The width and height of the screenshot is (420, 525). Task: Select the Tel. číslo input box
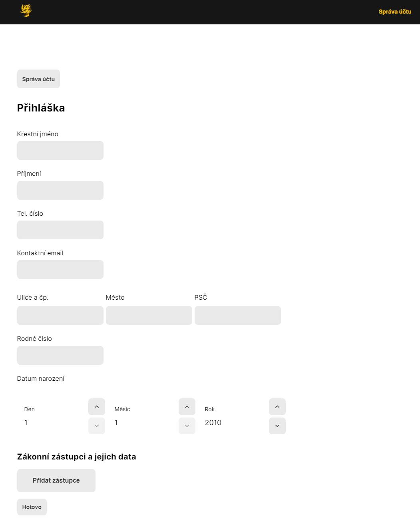60,230
